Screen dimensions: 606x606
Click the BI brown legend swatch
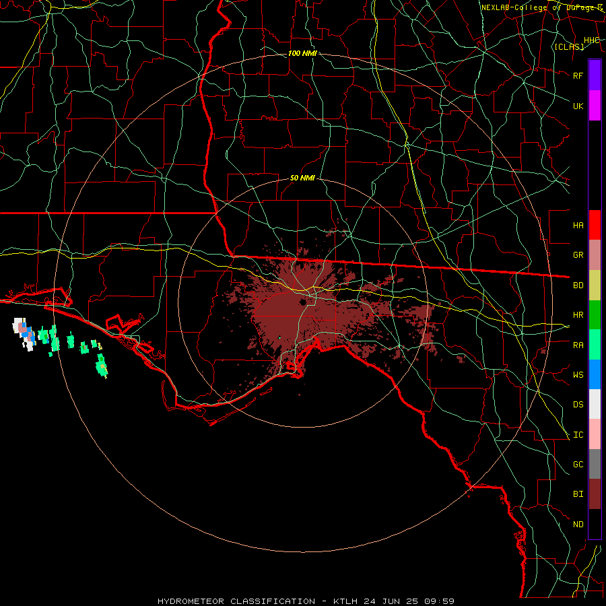pos(595,494)
